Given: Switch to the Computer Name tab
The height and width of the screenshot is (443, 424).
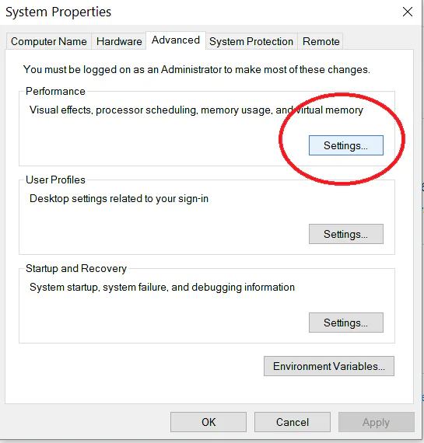Looking at the screenshot, I should 49,41.
